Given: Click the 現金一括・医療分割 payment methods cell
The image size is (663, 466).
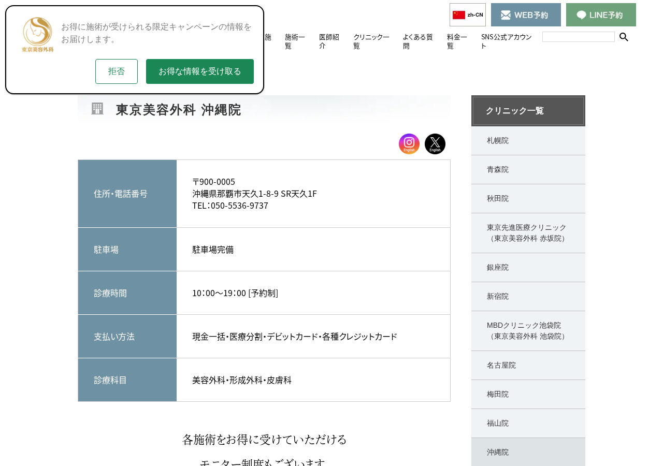Looking at the screenshot, I should click(313, 337).
